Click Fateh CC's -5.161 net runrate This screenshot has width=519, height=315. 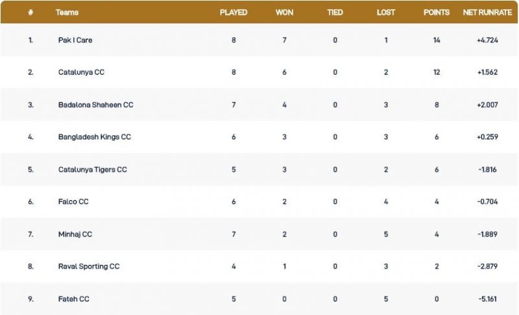pyautogui.click(x=487, y=299)
